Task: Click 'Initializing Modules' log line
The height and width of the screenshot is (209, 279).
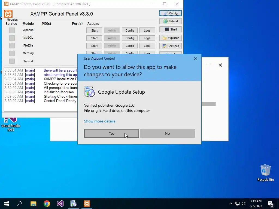Action: [59, 92]
